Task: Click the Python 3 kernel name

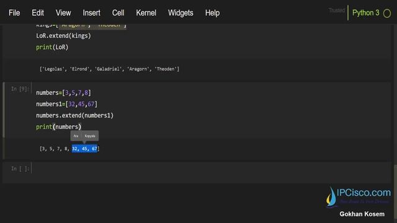Action: point(365,13)
